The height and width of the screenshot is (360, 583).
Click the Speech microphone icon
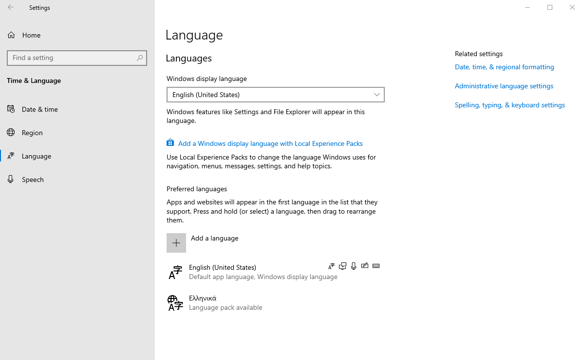tap(11, 180)
